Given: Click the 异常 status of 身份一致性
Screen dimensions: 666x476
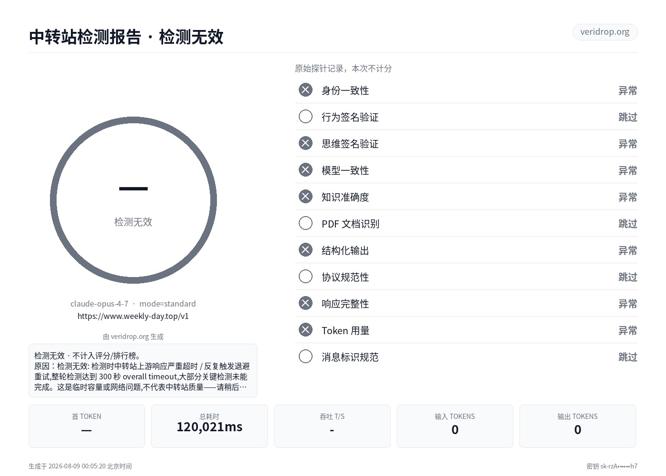Looking at the screenshot, I should [x=627, y=90].
